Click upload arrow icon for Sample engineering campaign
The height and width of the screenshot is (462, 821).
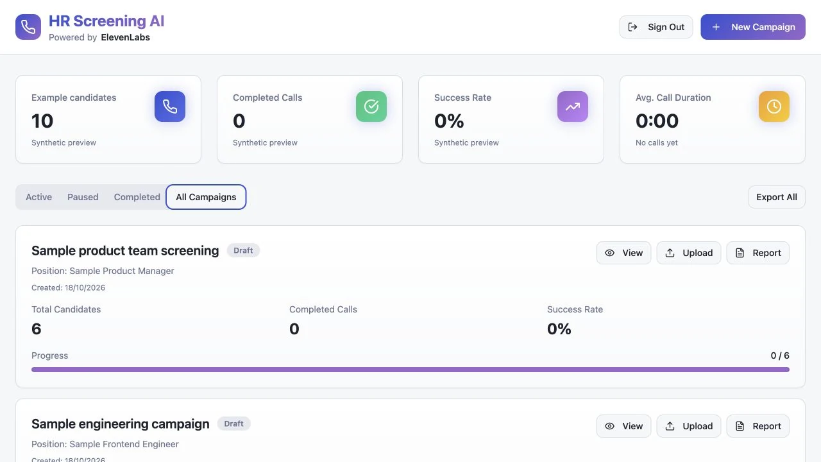coord(670,426)
